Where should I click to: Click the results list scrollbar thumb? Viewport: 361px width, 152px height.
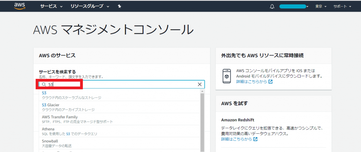click(202, 122)
